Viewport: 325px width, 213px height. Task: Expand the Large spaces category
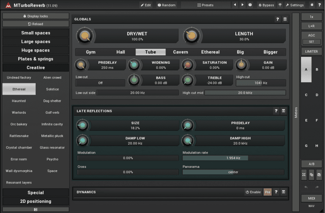point(36,42)
